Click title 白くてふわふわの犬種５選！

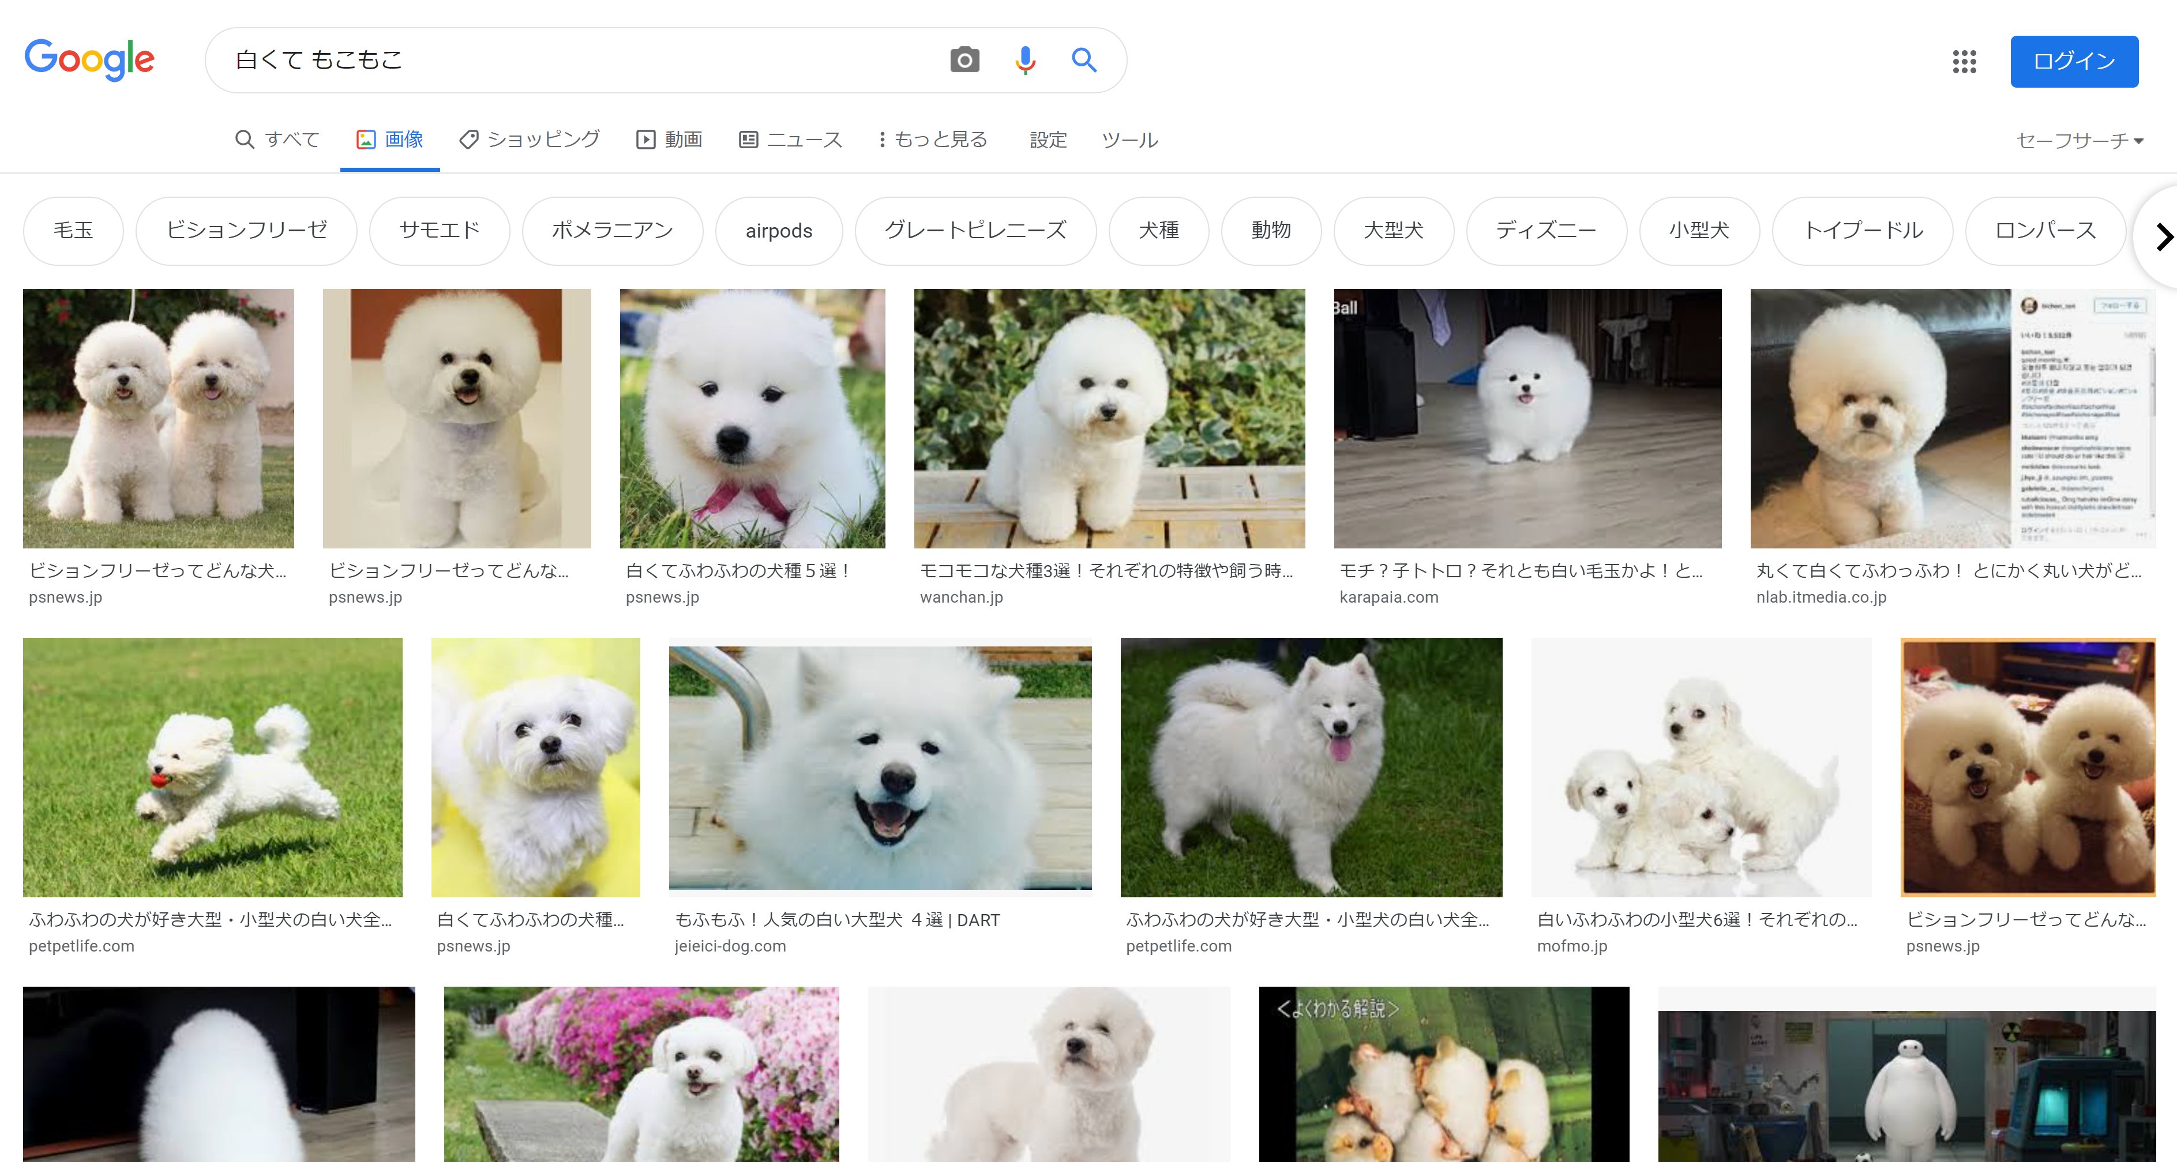pos(738,571)
